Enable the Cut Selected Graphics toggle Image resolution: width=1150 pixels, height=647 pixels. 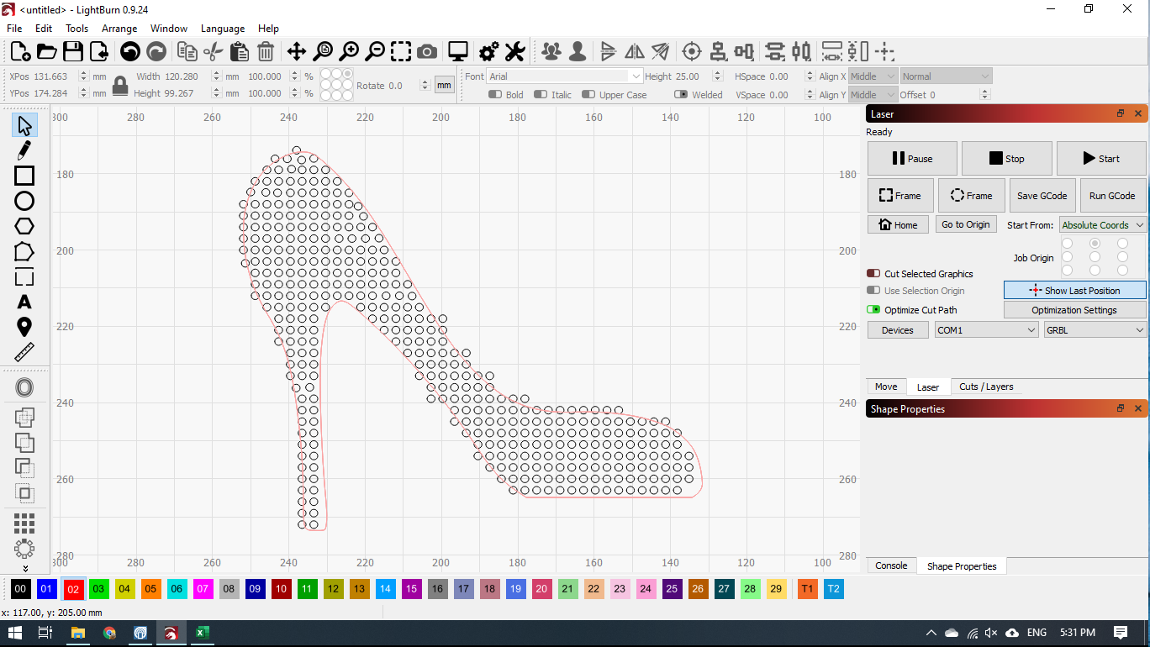point(873,273)
